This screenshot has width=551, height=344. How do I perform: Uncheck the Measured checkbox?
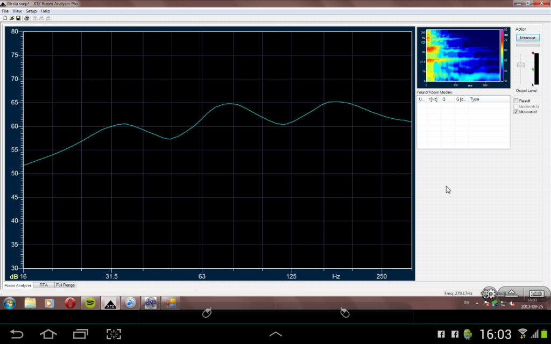(x=516, y=112)
